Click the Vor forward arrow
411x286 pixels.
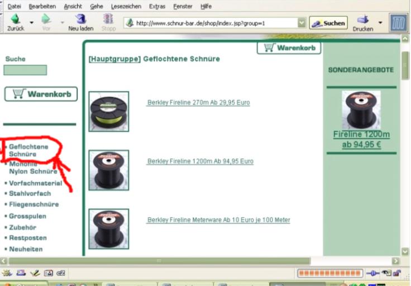(x=46, y=22)
